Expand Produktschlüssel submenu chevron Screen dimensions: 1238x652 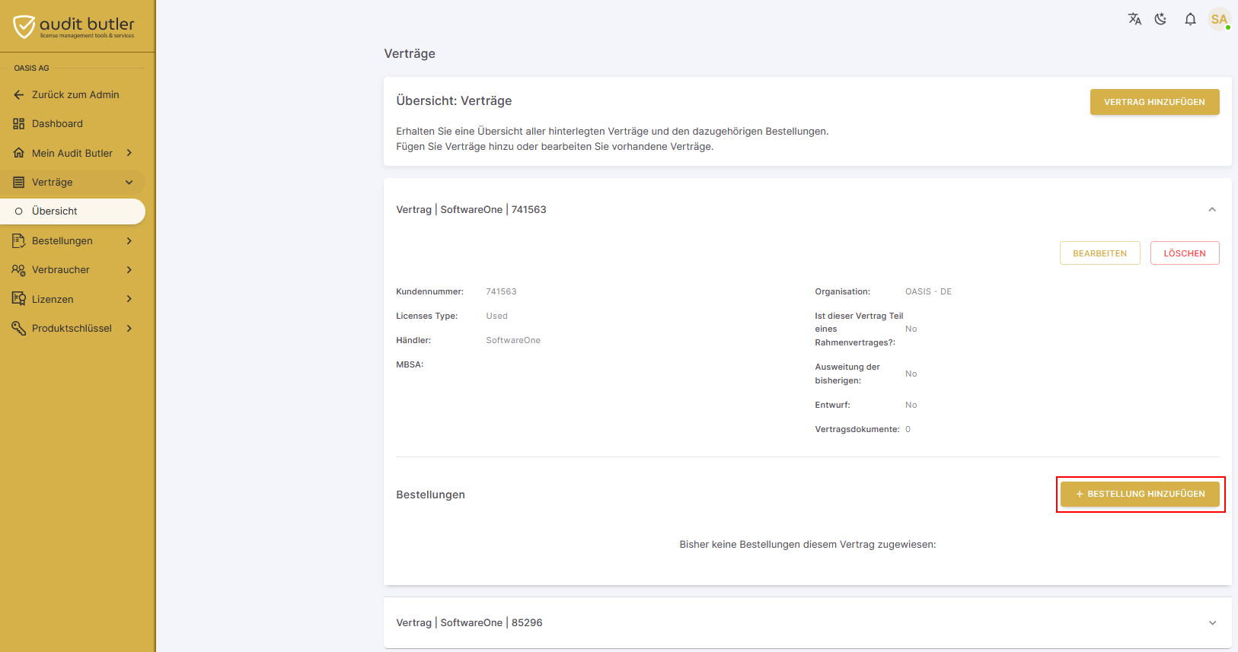[x=129, y=328]
